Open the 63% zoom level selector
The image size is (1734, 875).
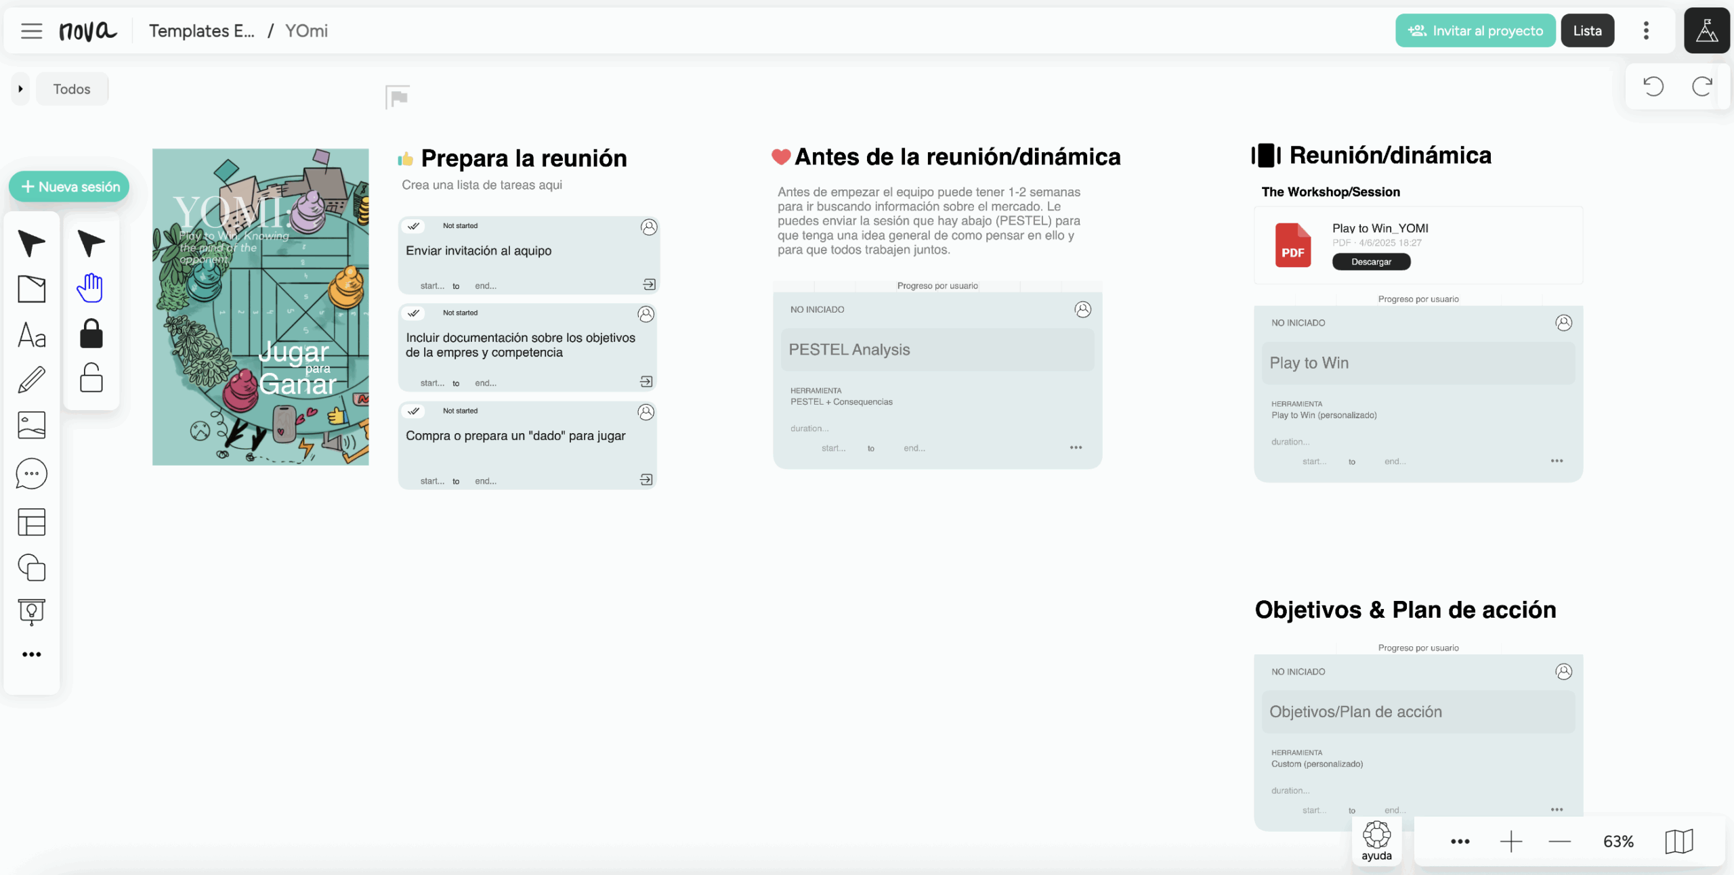pyautogui.click(x=1618, y=842)
